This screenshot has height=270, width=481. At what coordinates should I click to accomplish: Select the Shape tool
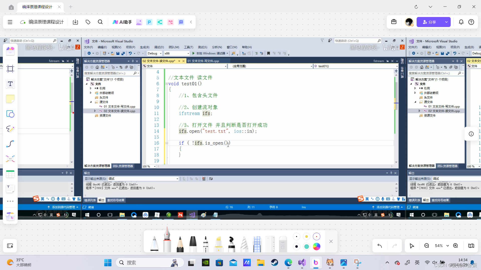tap(10, 114)
